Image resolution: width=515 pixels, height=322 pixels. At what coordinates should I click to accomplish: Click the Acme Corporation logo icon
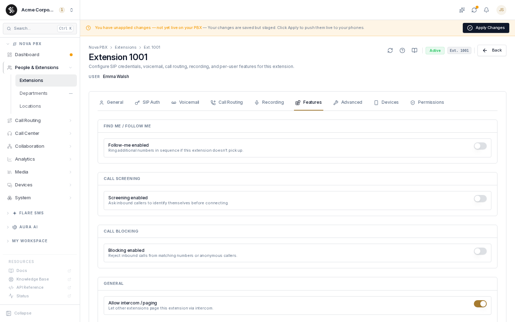(x=11, y=10)
